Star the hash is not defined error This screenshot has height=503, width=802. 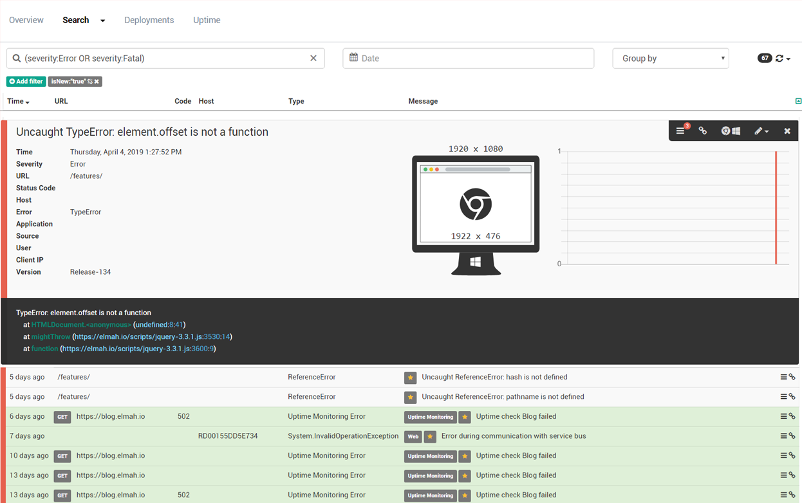coord(410,378)
